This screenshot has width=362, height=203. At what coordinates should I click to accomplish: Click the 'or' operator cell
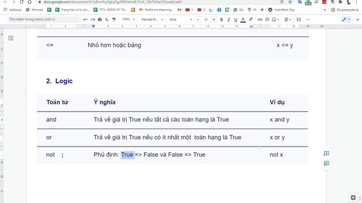click(x=49, y=138)
